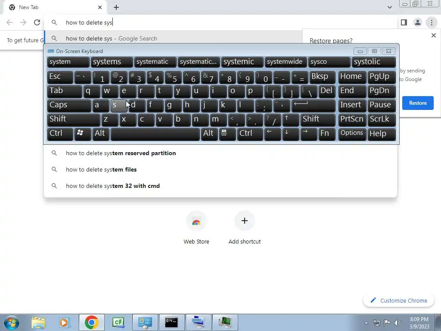
Task: Open the Web Store shortcut
Action: [196, 228]
